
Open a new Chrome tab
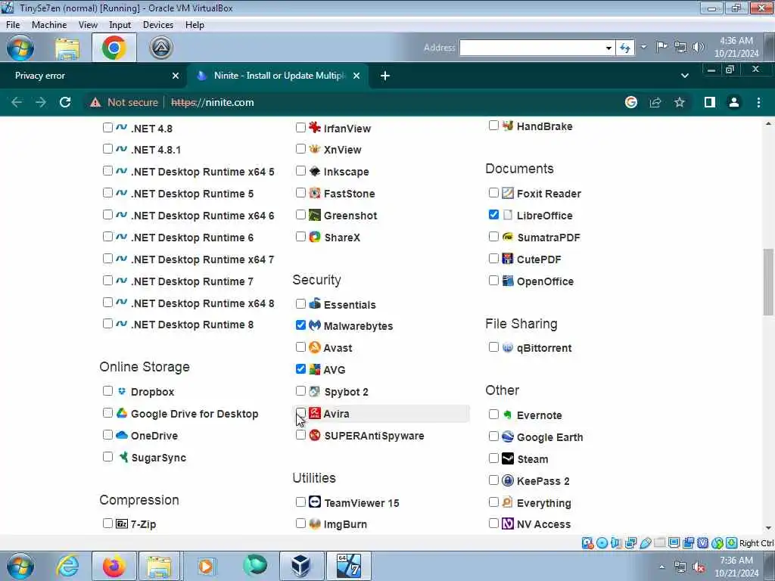(x=385, y=76)
